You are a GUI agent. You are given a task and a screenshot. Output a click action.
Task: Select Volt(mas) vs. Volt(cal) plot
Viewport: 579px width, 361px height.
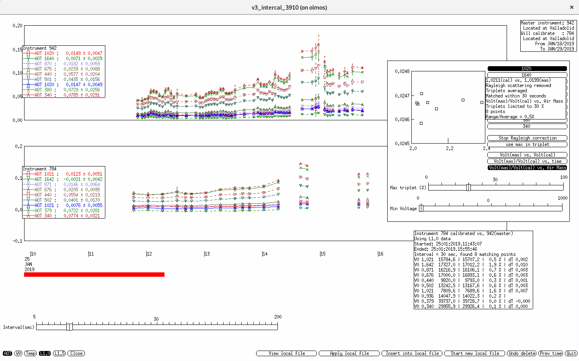527,155
